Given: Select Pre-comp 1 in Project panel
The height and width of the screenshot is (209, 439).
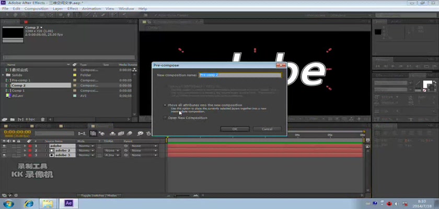Looking at the screenshot, I should click(21, 80).
